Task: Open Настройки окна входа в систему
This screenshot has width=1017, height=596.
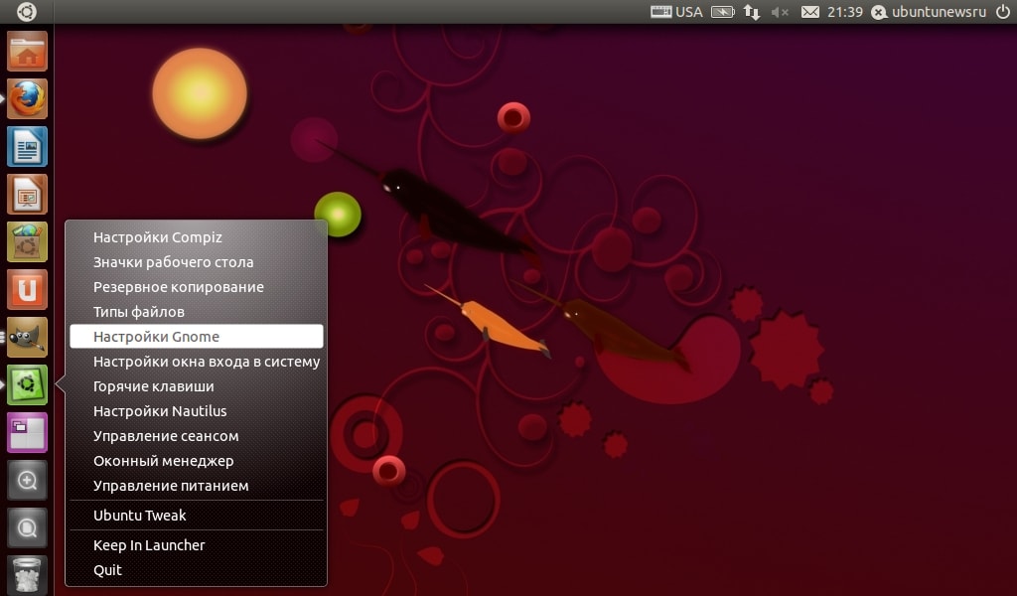Action: click(x=196, y=362)
